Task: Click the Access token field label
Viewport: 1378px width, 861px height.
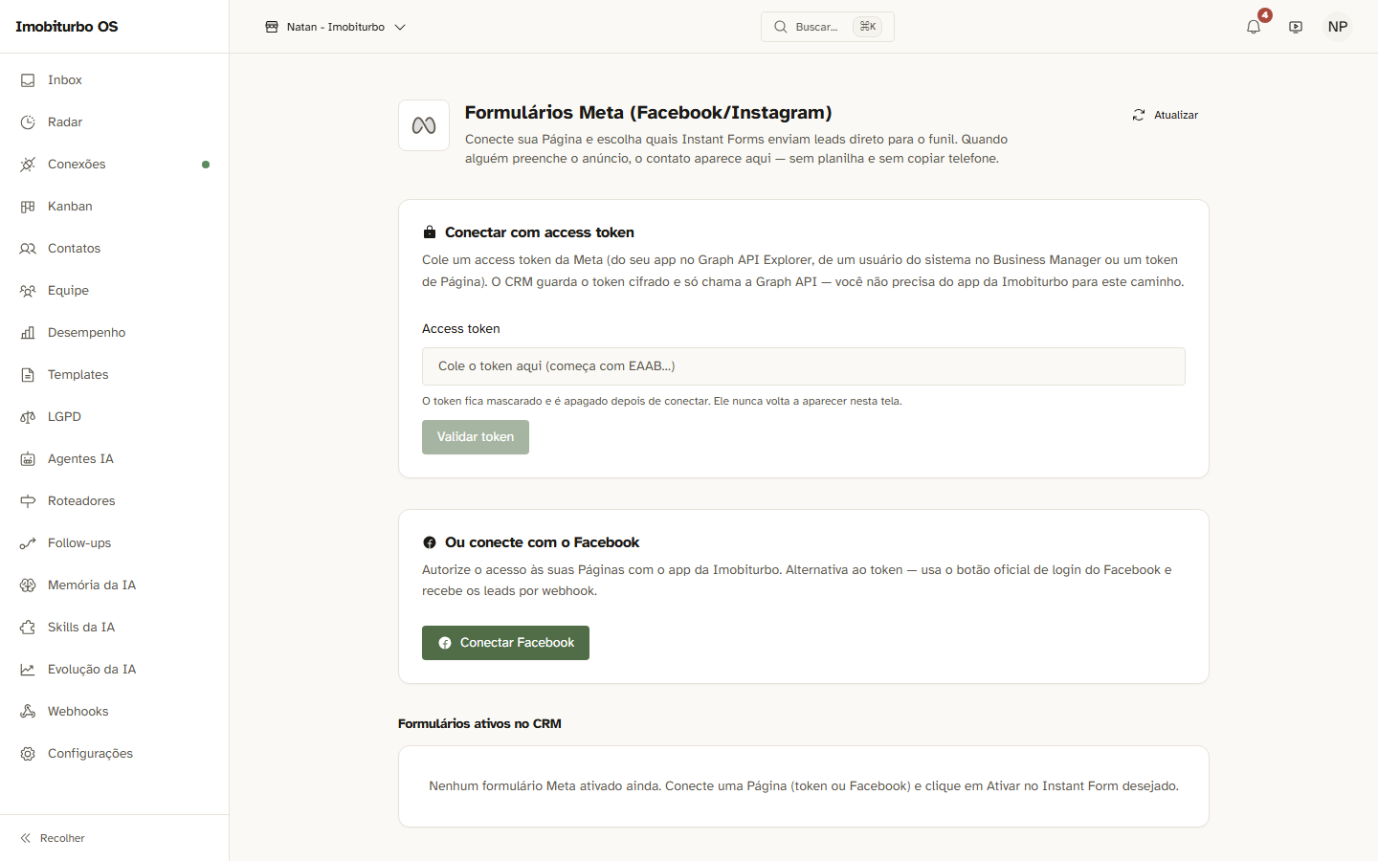Action: coord(461,329)
